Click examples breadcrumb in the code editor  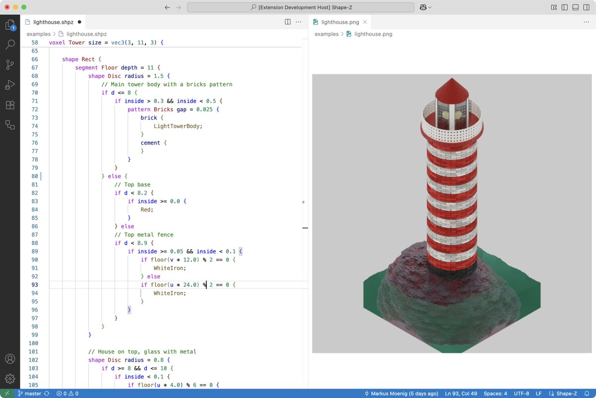(x=39, y=34)
